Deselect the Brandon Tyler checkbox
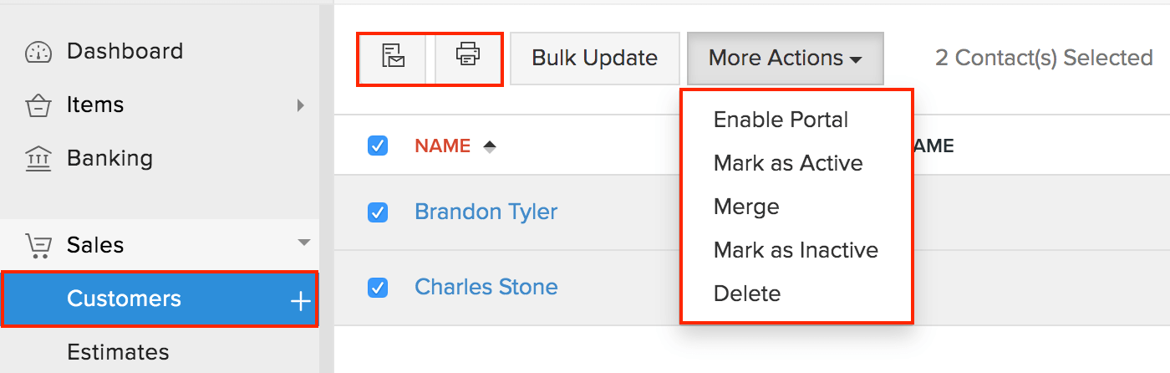Viewport: 1170px width, 373px height. coord(378,212)
